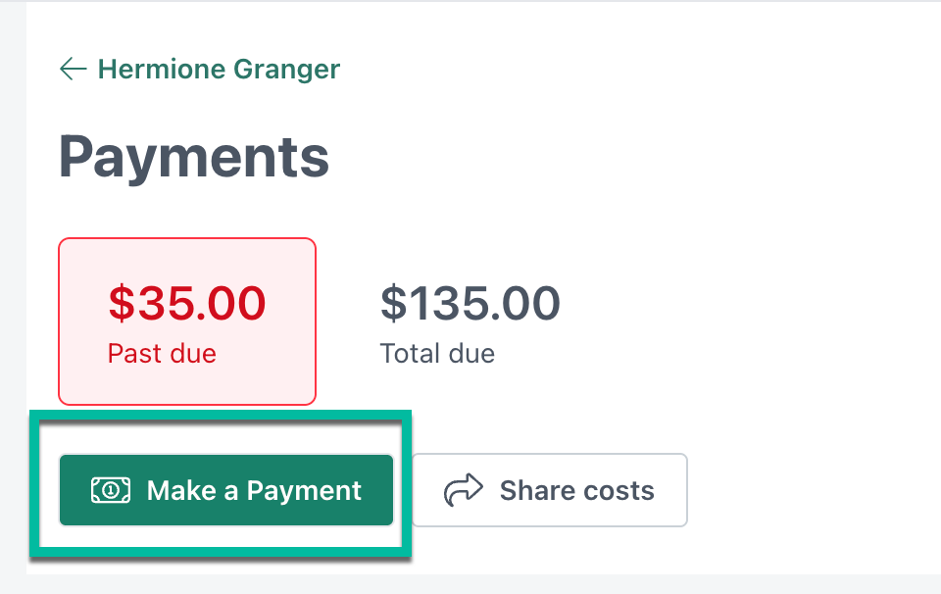
Task: Click the $135.00 total amount
Action: 470,303
